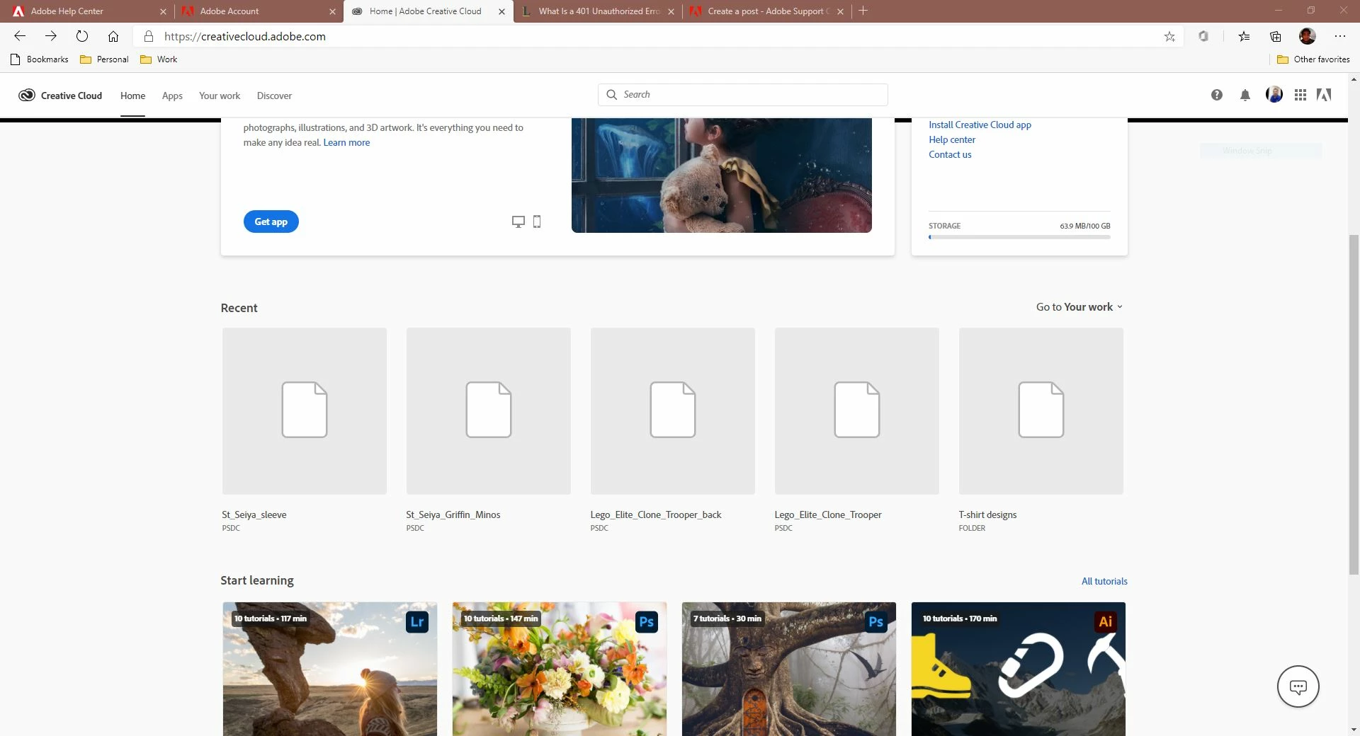This screenshot has height=736, width=1360.
Task: Click the Illustrator Ai badge on tutorial card
Action: (x=1105, y=621)
